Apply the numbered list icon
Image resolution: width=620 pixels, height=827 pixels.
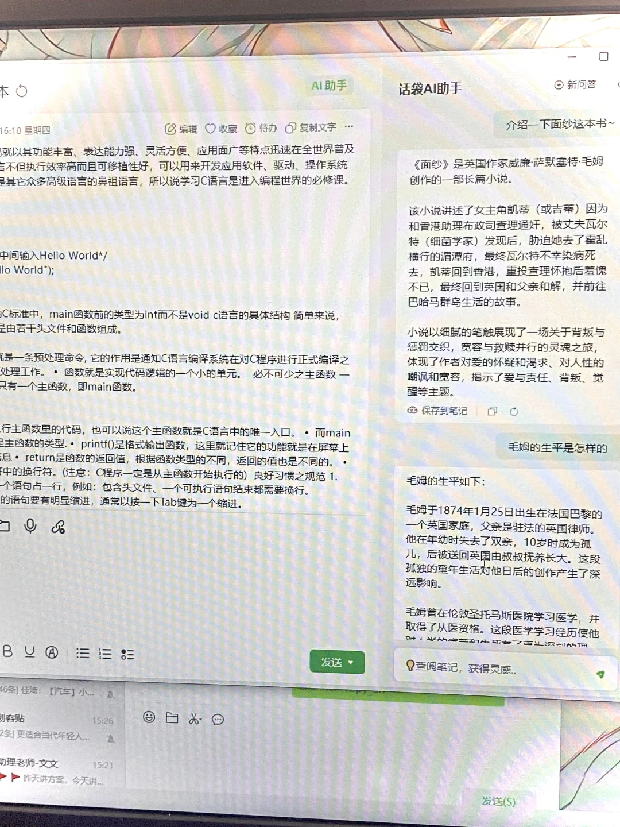(x=105, y=653)
